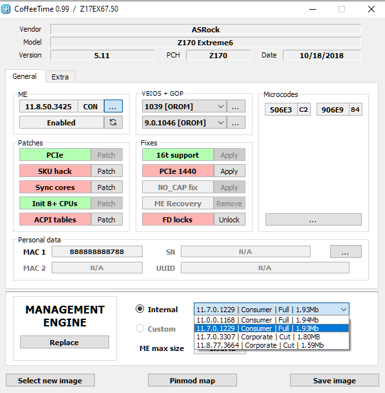Screen dimensions: 385x393
Task: Click the Date 10/18/2018 field
Action: click(322, 55)
